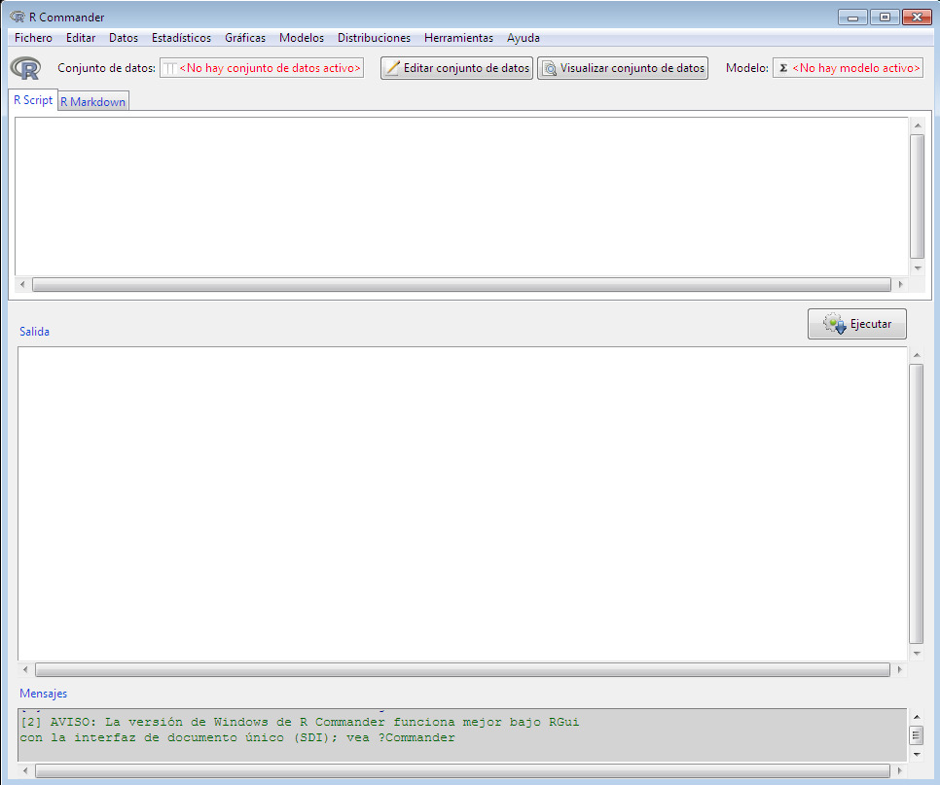Click the script editor horizontal scrollbar

[461, 285]
